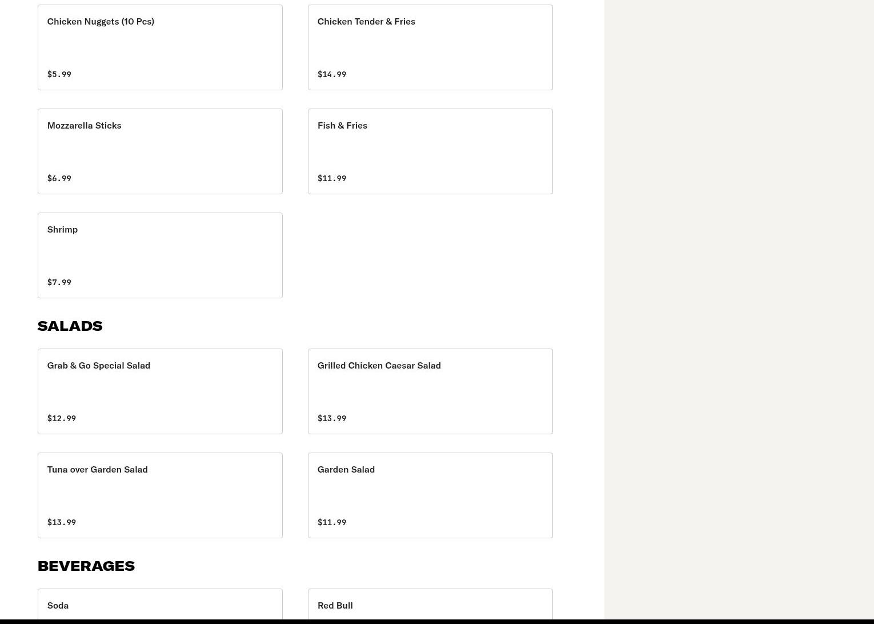Click the $12.99 price for Grab & Go Special Salad
The height and width of the screenshot is (624, 874).
62,418
